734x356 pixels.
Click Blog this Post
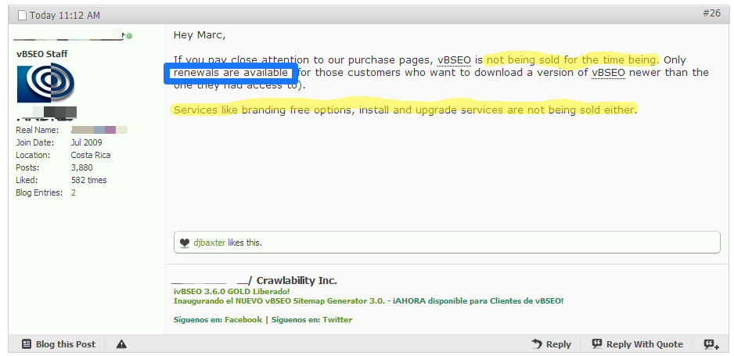point(59,344)
